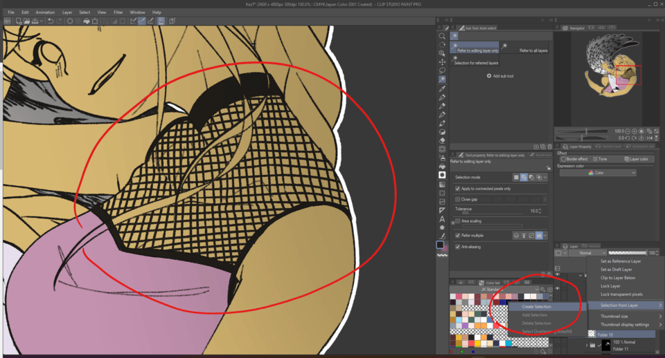Viewport: 665px width, 358px height.
Task: Open the Save icon dropdown arrow
Action: click(41, 21)
